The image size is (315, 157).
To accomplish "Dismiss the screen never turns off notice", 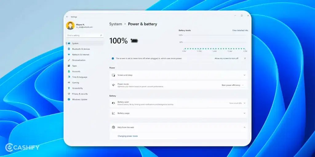I will click(245, 58).
